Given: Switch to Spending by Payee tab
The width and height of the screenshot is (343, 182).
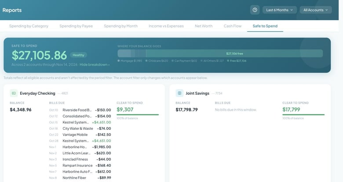Looking at the screenshot, I should pyautogui.click(x=76, y=26).
